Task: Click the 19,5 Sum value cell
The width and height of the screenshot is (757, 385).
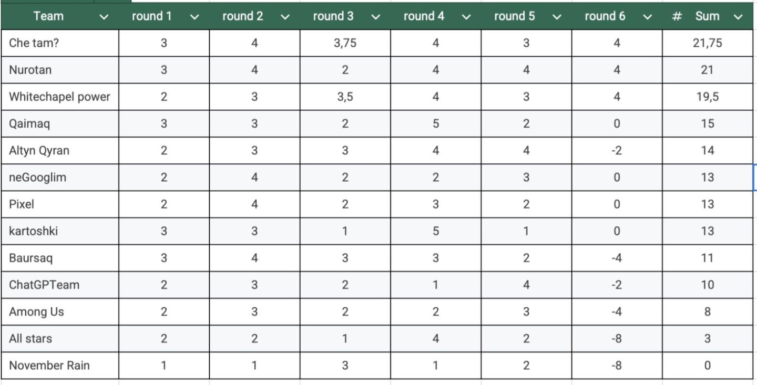Action: 707,97
